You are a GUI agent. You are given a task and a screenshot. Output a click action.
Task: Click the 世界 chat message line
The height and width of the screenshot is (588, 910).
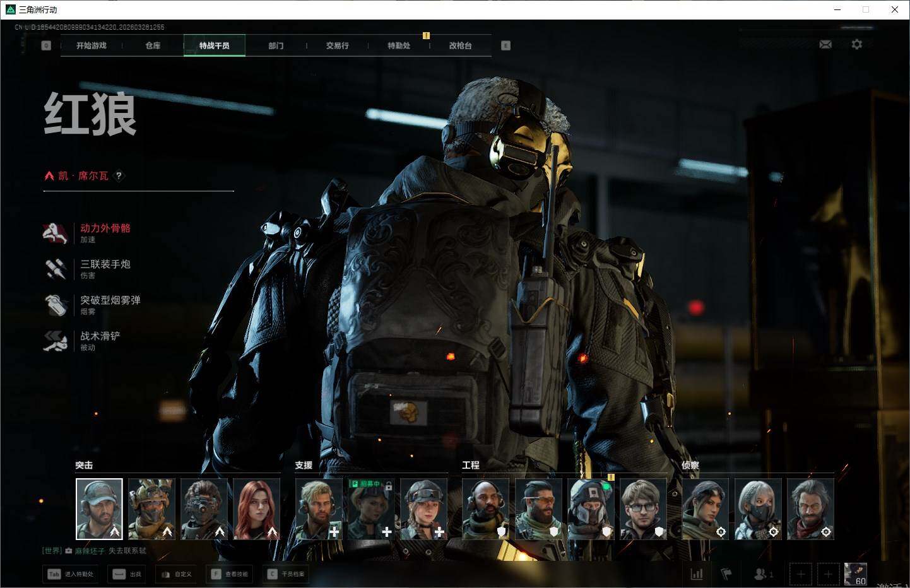coord(95,551)
